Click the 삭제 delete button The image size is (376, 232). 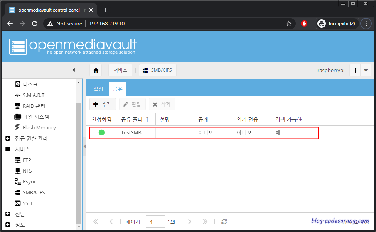point(162,104)
